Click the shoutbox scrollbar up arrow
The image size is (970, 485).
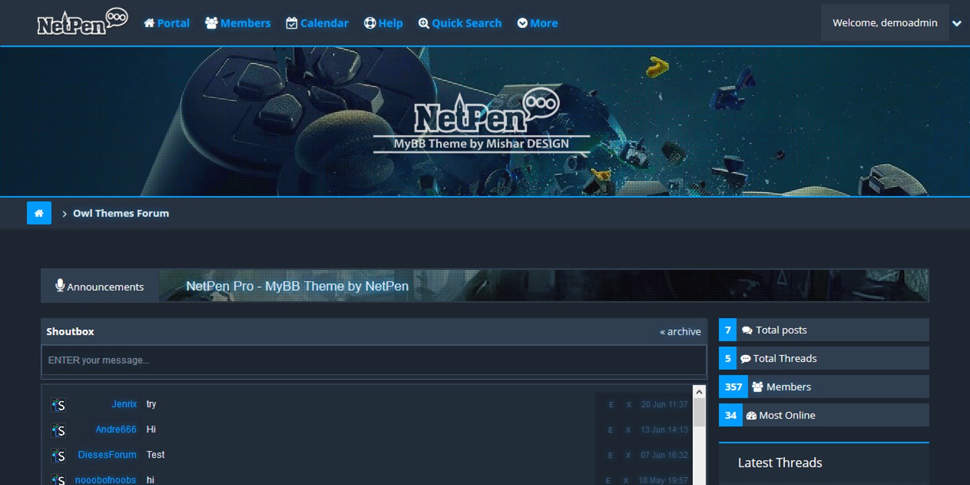pyautogui.click(x=699, y=392)
